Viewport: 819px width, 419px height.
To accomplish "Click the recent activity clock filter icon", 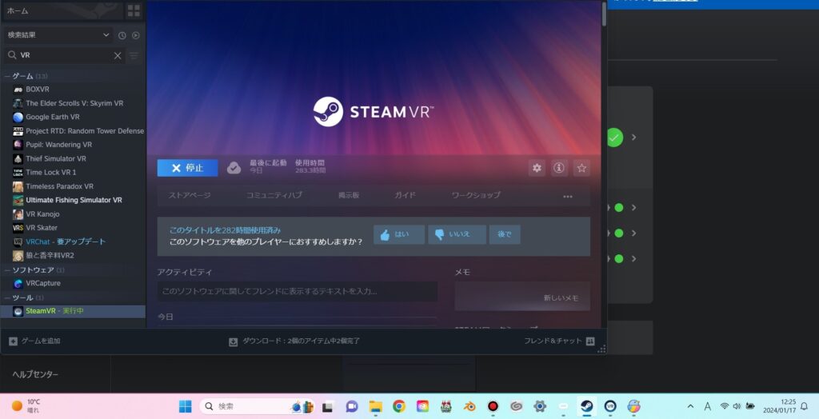I will [122, 35].
